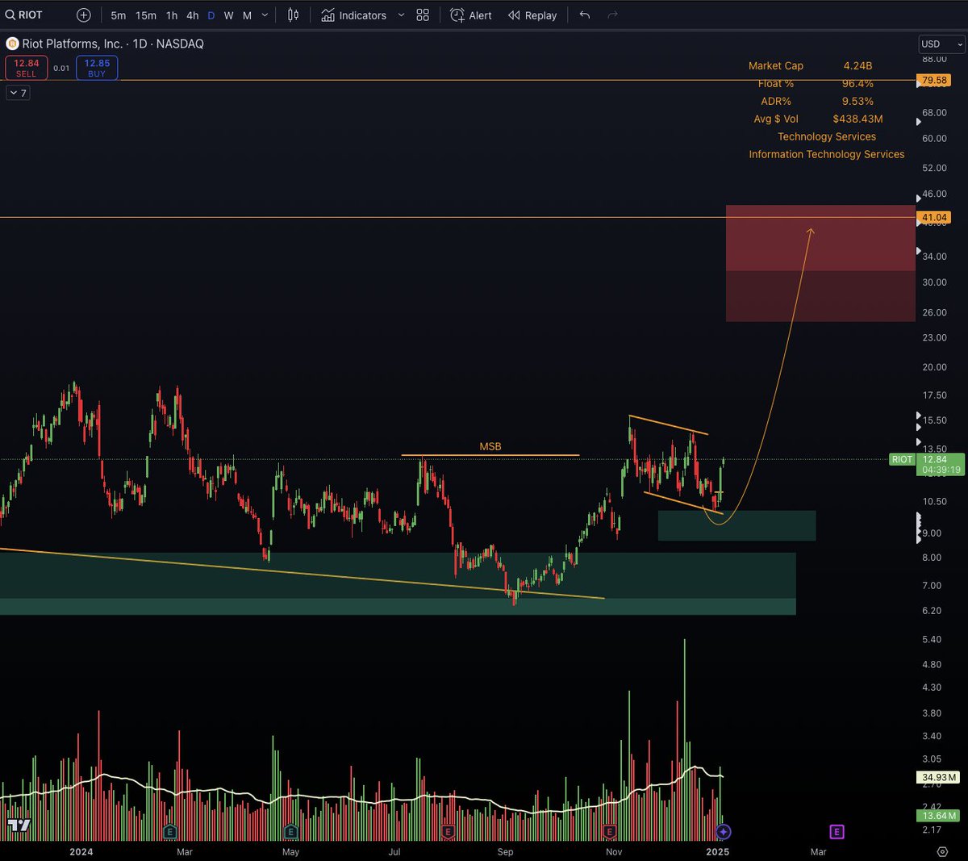Click the Sep date axis label
The width and height of the screenshot is (968, 861).
click(x=505, y=851)
